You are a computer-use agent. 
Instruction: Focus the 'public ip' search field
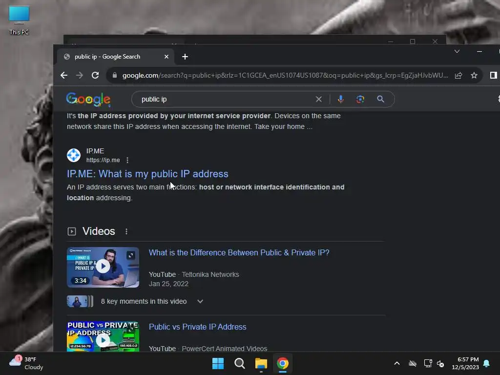(223, 99)
